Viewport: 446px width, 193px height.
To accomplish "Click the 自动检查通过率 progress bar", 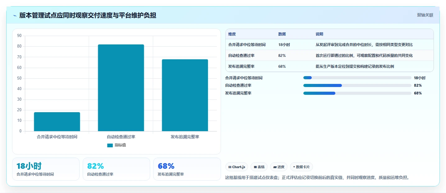I will coord(357,85).
